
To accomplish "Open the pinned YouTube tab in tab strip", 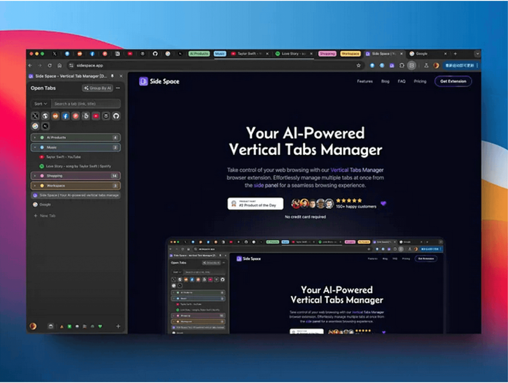I will pos(130,54).
